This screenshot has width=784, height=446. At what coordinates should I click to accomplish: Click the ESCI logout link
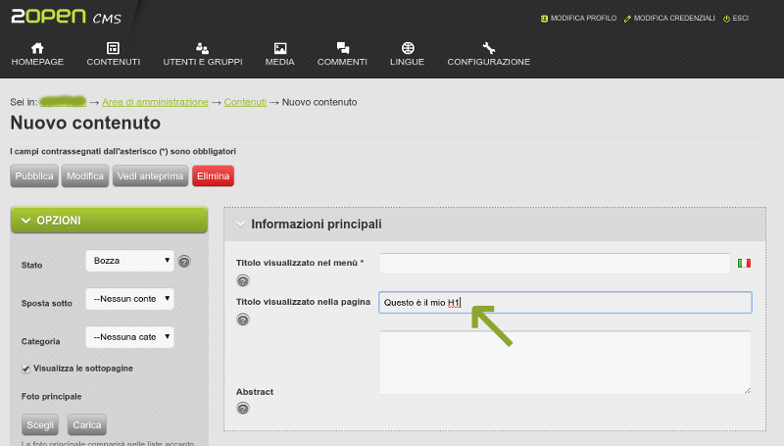tap(741, 18)
